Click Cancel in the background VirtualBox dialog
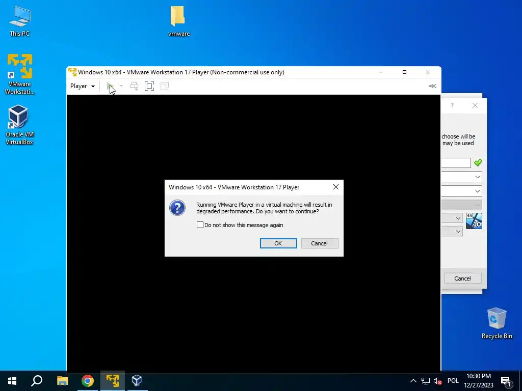522x391 pixels. click(463, 278)
